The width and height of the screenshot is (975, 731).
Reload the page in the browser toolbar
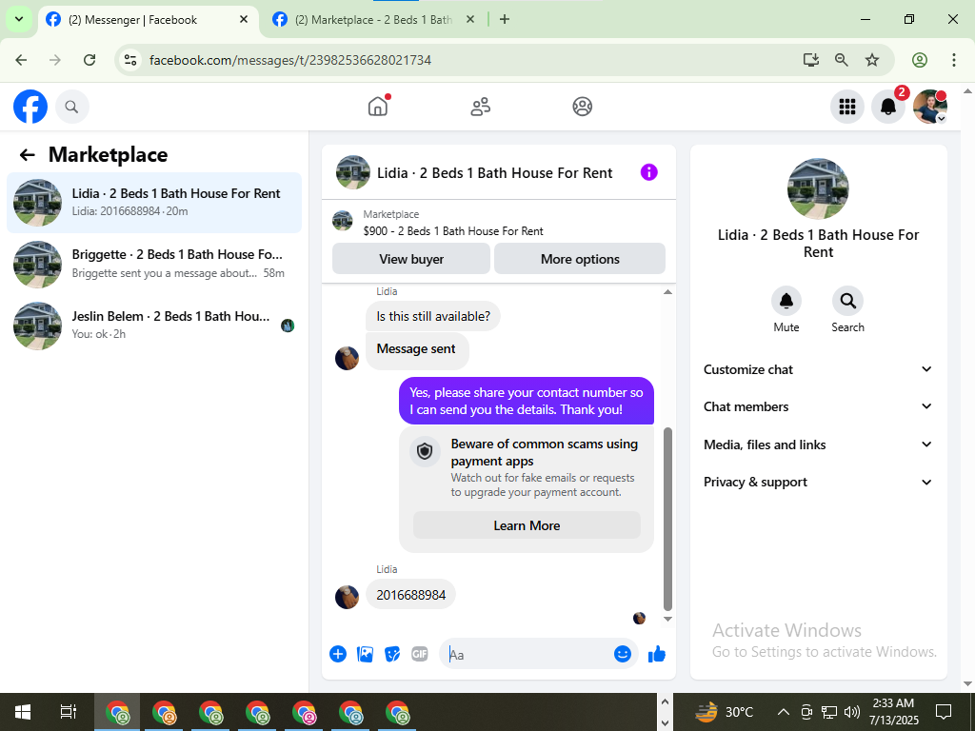tap(90, 60)
